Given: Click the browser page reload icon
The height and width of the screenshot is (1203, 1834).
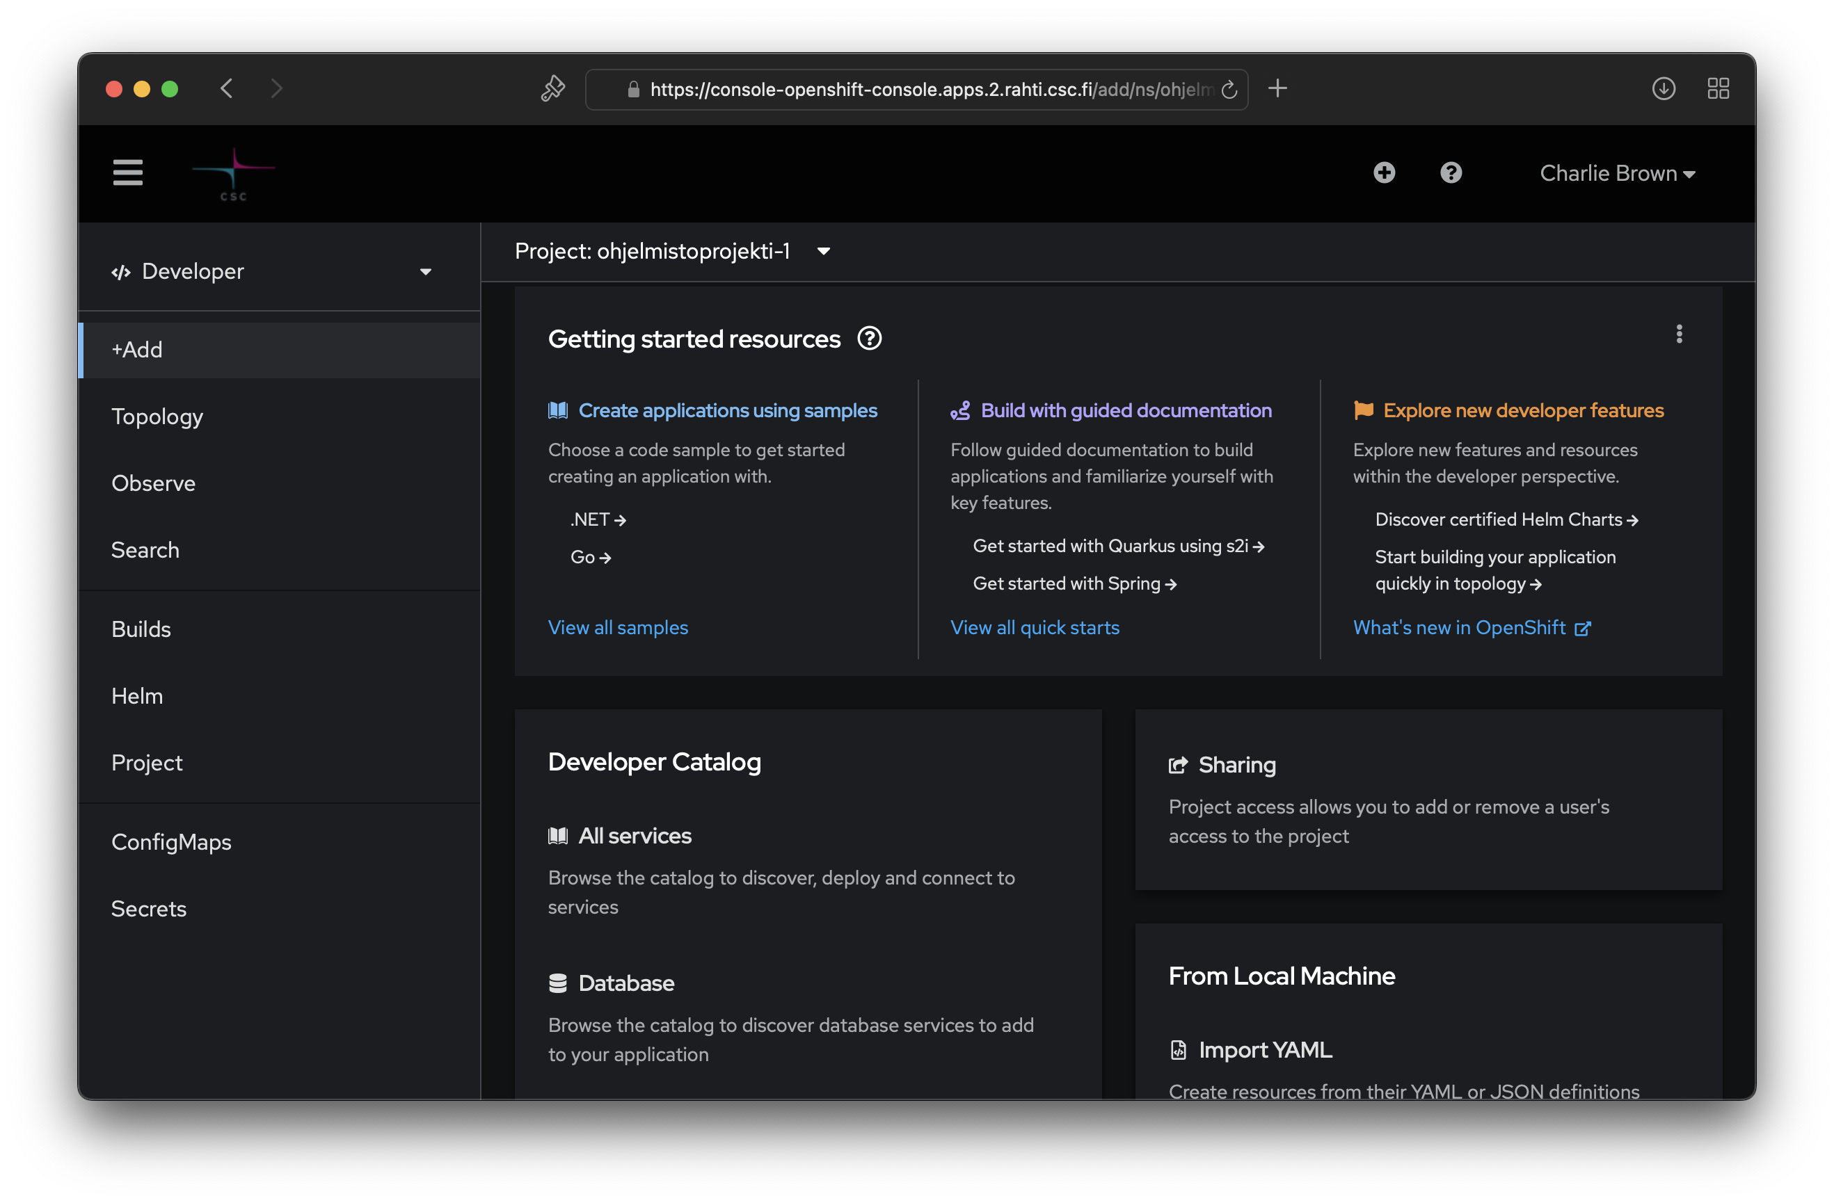Looking at the screenshot, I should [1229, 89].
